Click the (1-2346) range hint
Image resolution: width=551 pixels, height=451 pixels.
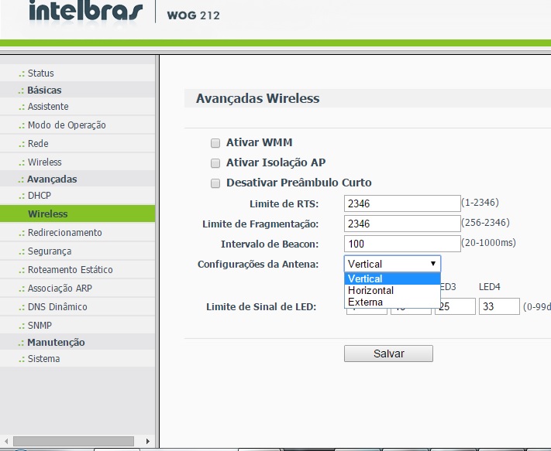[480, 203]
